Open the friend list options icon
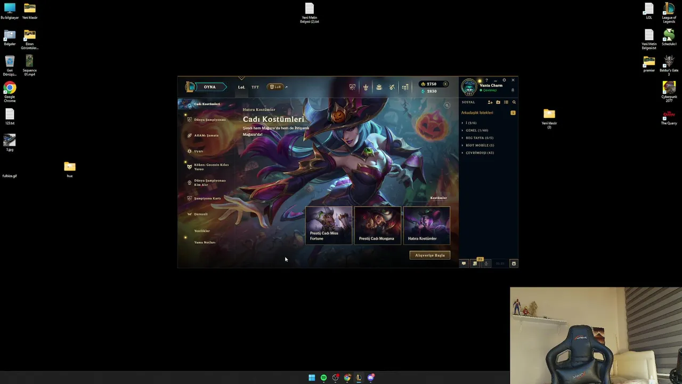 (x=506, y=102)
